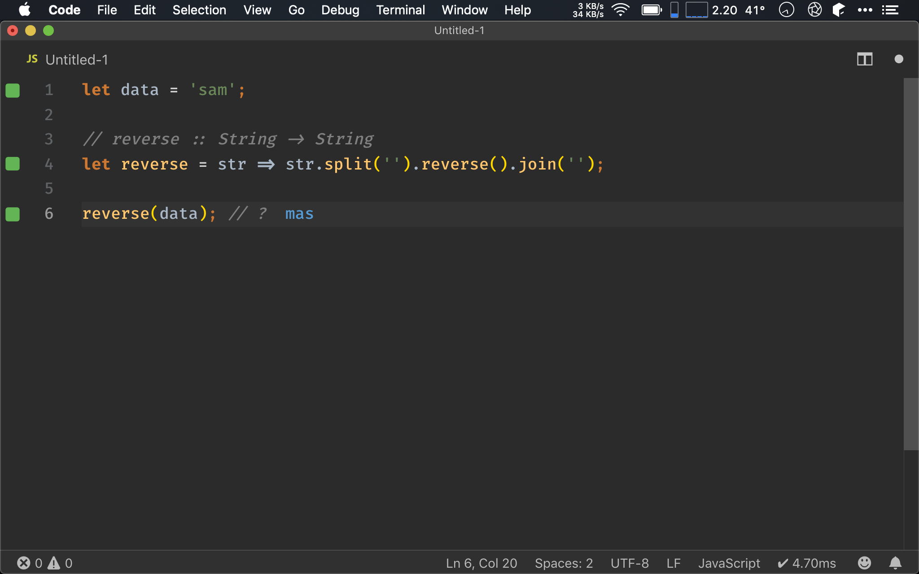The image size is (919, 574).
Task: Click line number 2 in the gutter
Action: point(49,115)
